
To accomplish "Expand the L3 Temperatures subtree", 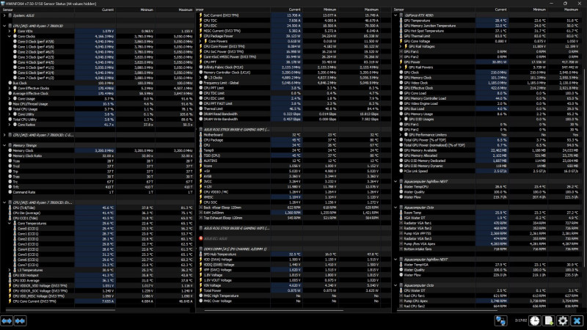I will pos(10,270).
